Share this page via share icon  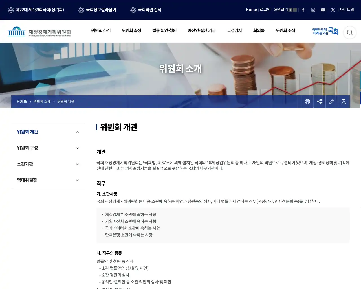(x=320, y=102)
